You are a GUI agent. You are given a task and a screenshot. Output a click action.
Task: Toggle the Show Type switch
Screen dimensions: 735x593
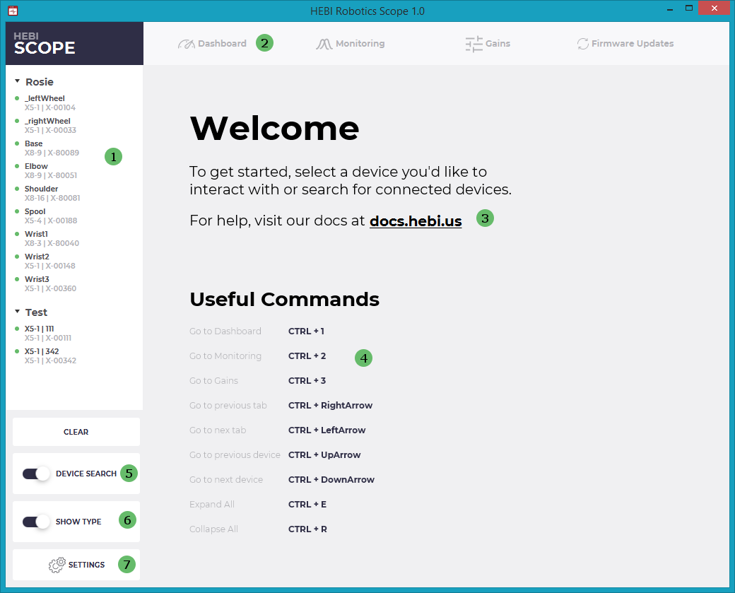click(35, 522)
